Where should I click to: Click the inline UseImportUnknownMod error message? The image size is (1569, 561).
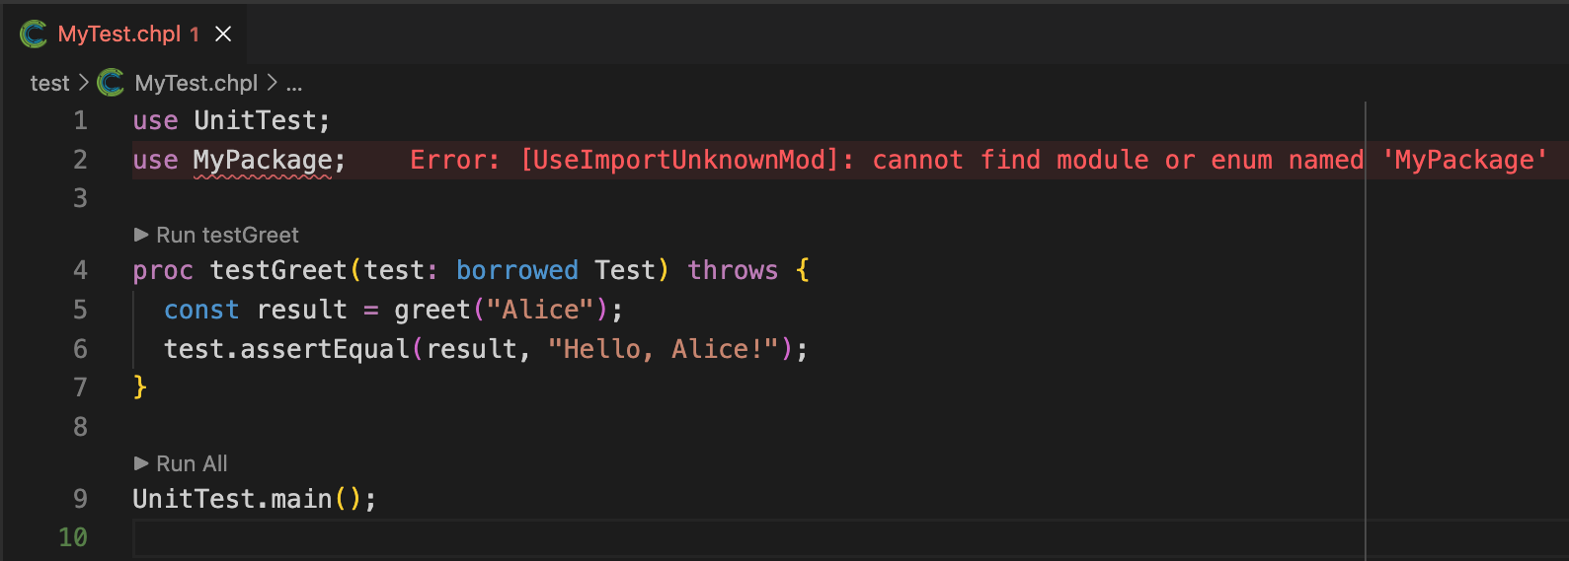978,160
